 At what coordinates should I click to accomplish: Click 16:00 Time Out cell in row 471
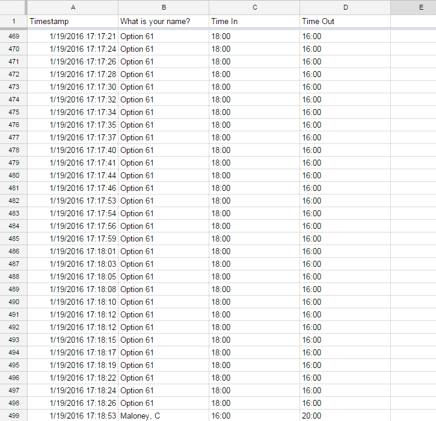pyautogui.click(x=345, y=61)
